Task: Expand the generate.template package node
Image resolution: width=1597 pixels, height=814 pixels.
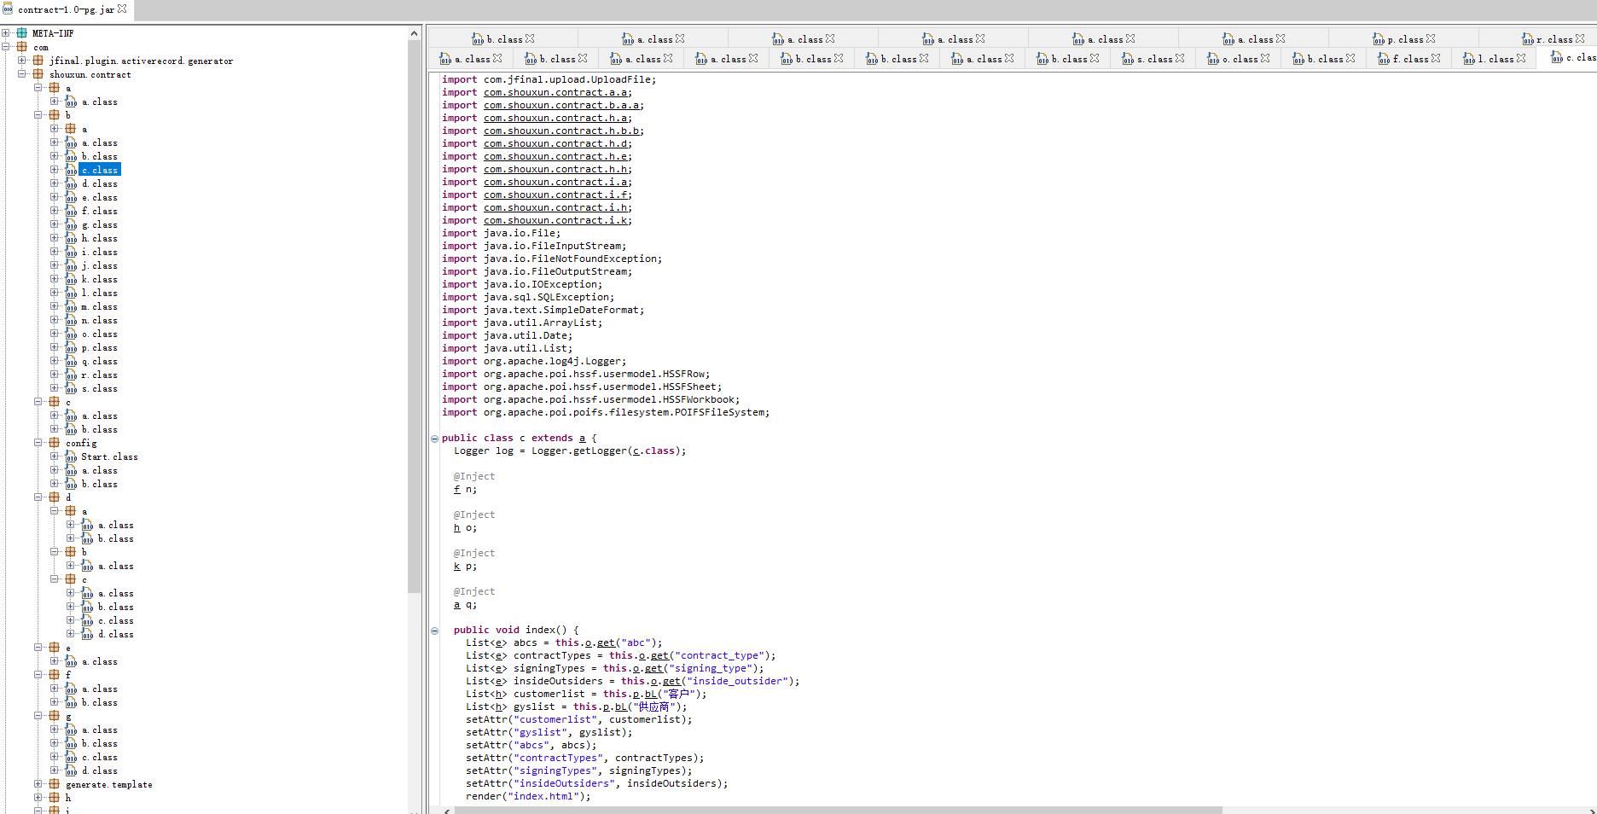Action: pos(38,784)
